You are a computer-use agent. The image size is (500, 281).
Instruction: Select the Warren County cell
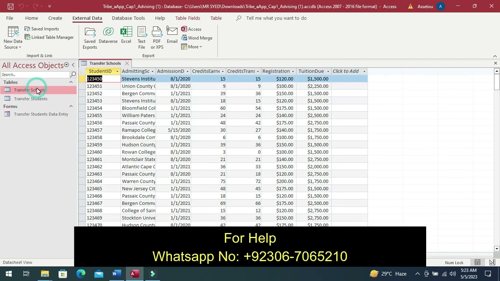click(x=138, y=181)
